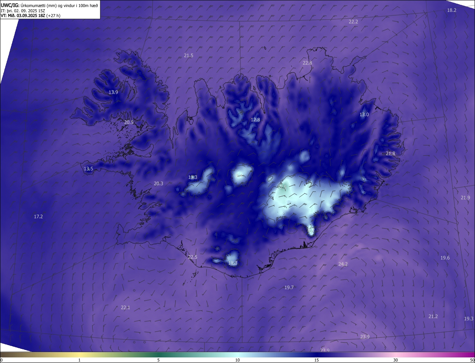The width and height of the screenshot is (475, 363).
Task: Select the 21.2 value label
Action: (x=433, y=317)
